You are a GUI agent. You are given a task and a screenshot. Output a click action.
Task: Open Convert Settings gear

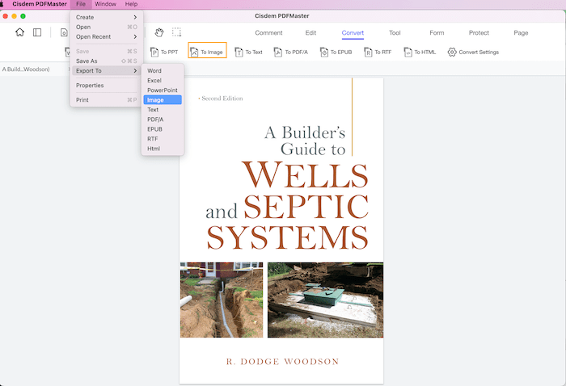452,52
